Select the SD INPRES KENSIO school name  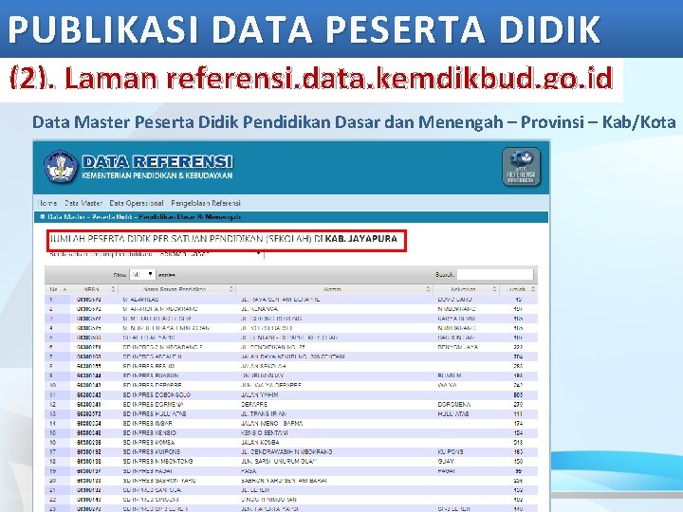pyautogui.click(x=150, y=433)
